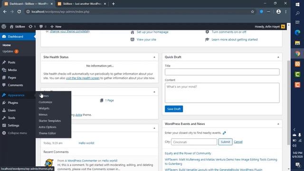
Task: Open WPTavern Matt Mullenweg news link
Action: pyautogui.click(x=221, y=161)
